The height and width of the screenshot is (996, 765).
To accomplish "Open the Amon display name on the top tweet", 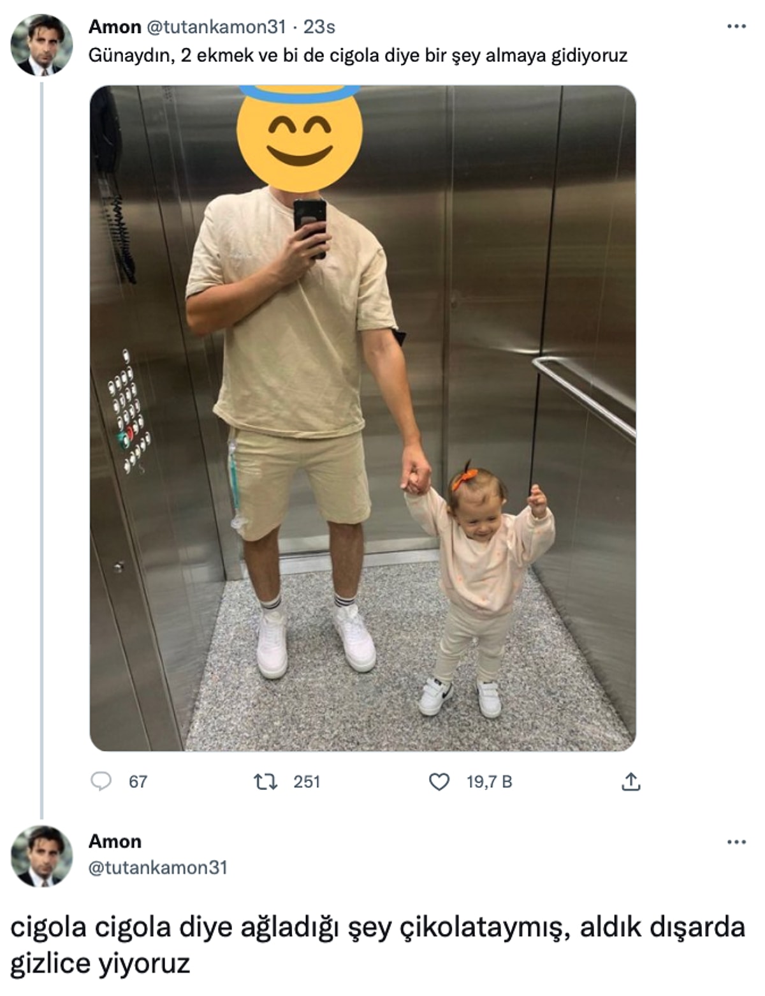I will (x=115, y=27).
